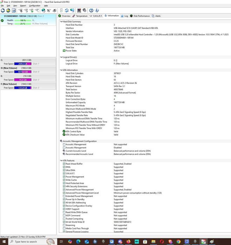Click the info balloon toolbar icon

(x=97, y=10)
